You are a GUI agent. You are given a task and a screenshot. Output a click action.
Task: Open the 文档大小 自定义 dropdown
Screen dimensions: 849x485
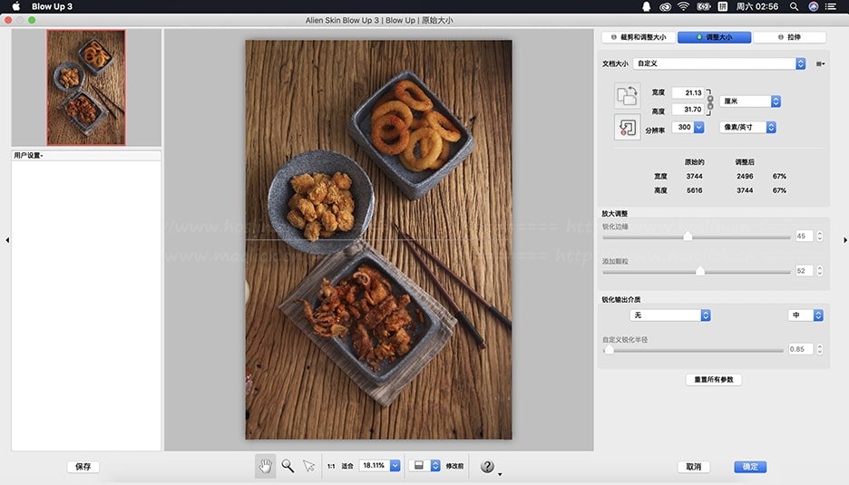pyautogui.click(x=719, y=63)
